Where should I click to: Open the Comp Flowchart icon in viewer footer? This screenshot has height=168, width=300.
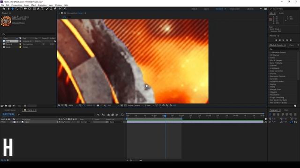[167, 105]
